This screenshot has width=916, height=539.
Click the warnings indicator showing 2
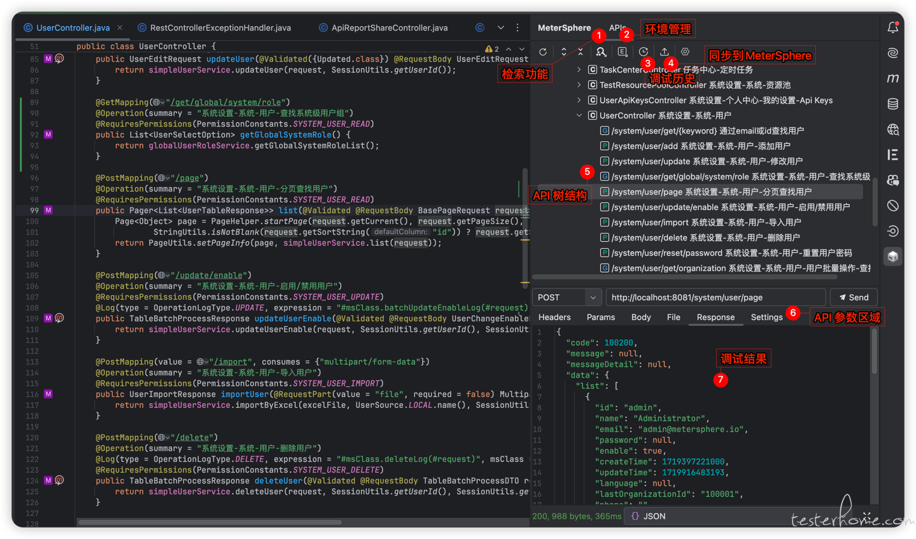[492, 49]
